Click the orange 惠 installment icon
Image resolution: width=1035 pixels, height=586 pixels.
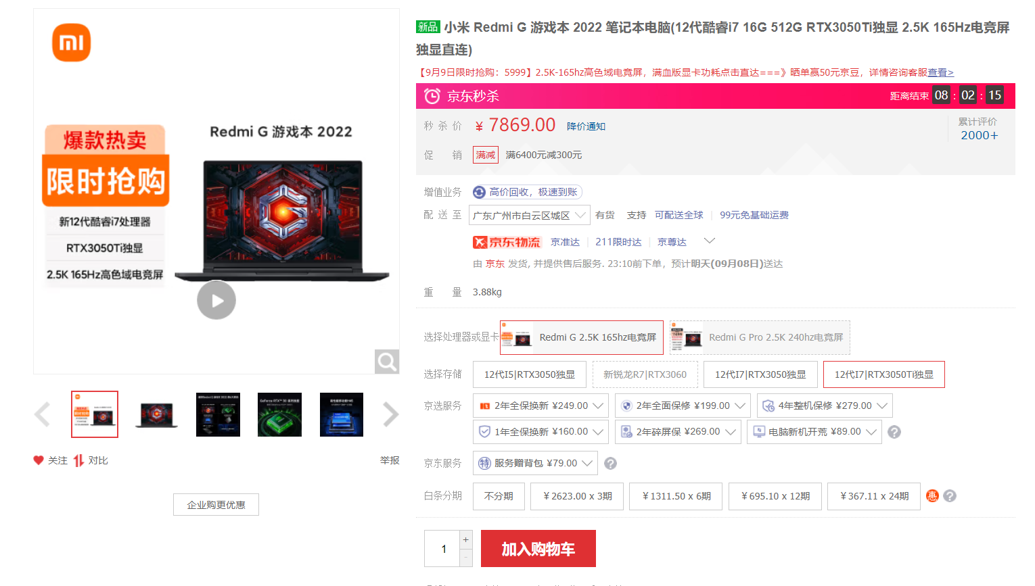coord(932,496)
